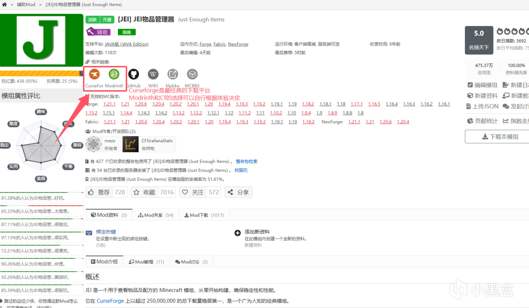529x308 pixels.
Task: Click the purple 辅助 category tag
Action: coord(98,32)
